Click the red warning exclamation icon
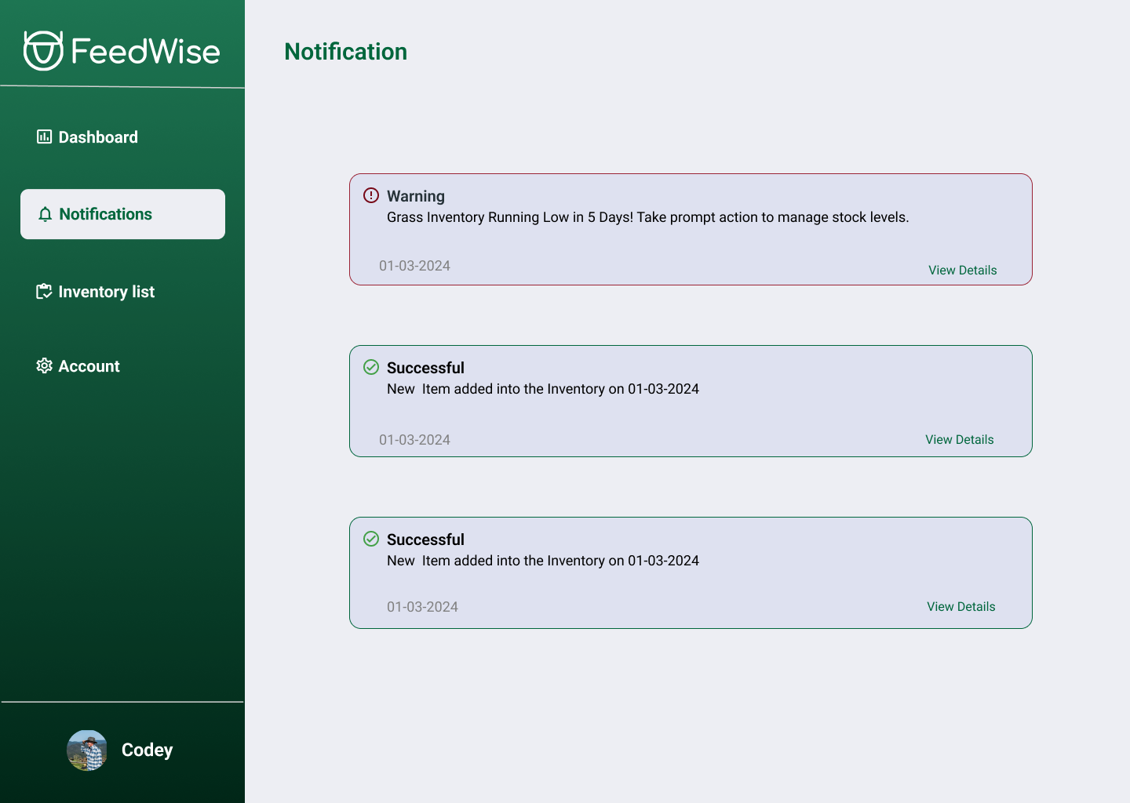 371,195
